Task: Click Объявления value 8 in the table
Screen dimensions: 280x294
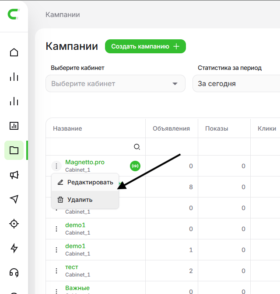Action: coord(191,187)
